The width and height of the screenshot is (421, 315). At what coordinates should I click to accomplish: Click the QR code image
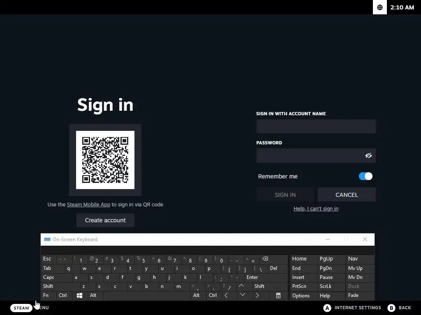tap(105, 160)
